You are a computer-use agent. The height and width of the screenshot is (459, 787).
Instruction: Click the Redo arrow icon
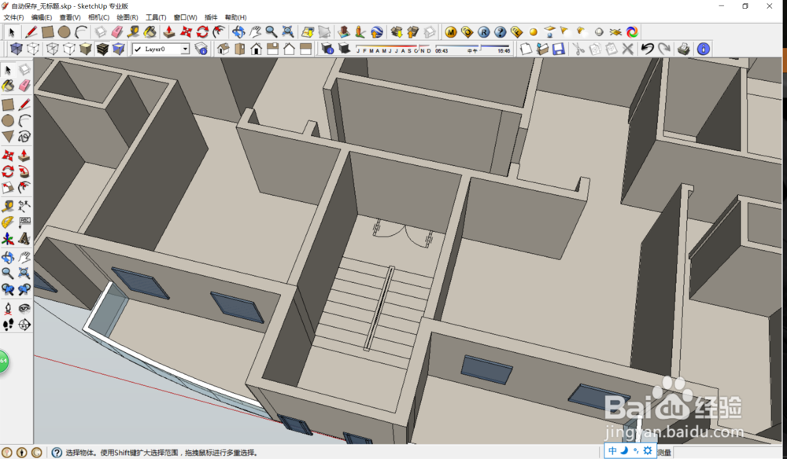[x=664, y=49]
